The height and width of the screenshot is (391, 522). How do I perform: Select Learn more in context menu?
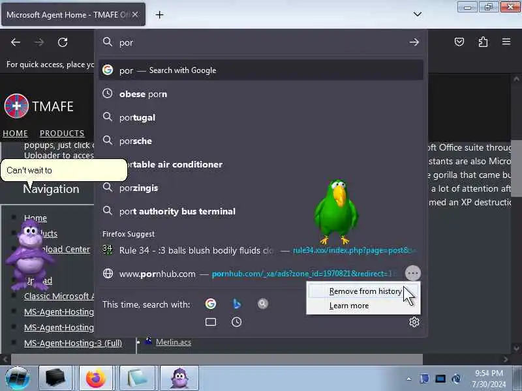(363, 306)
